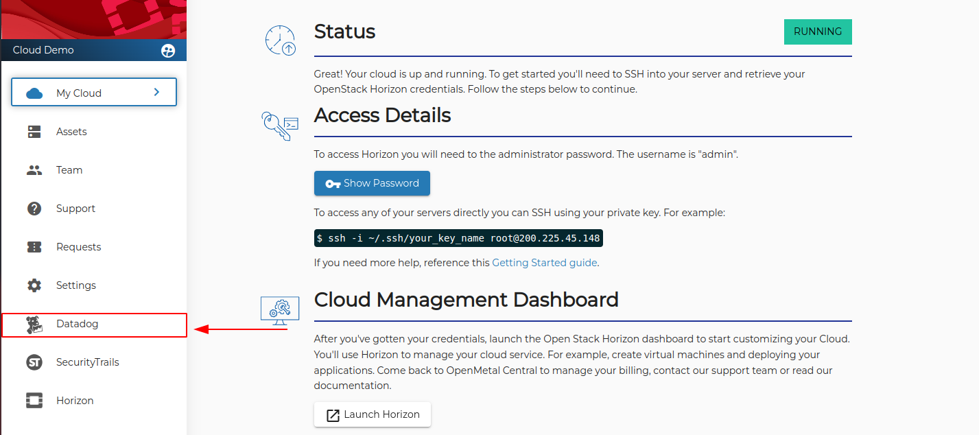Launch Horizon from the dashboard button

(x=372, y=414)
